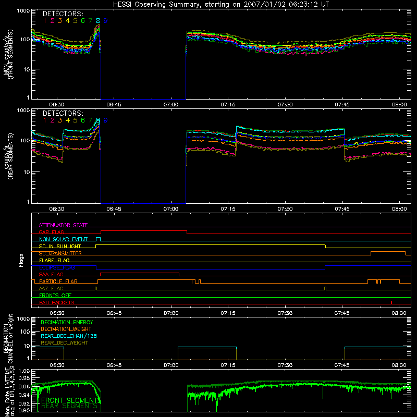Click the NON_SOLAR_EVENT flag label
Image resolution: width=417 pixels, height=417 pixels.
point(63,239)
